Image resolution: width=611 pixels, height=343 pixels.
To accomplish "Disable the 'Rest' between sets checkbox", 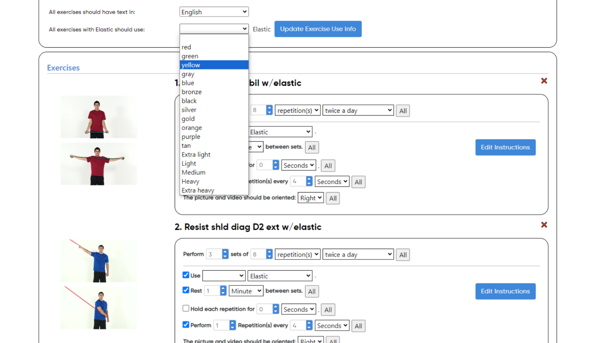I will [186, 290].
